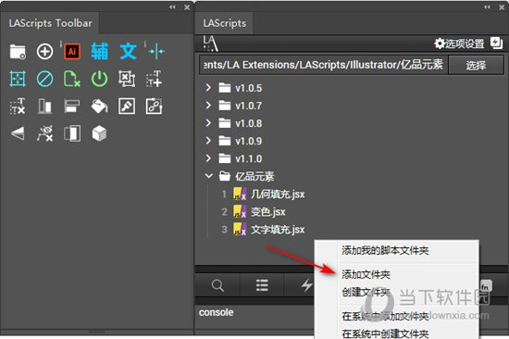
Task: Collapse the LAScripts panel double arrows
Action: [x=487, y=6]
